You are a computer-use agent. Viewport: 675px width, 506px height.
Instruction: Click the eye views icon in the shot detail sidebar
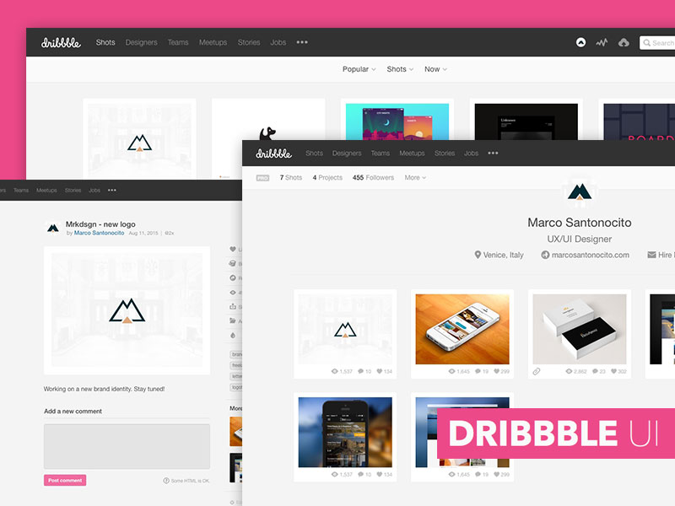[233, 292]
